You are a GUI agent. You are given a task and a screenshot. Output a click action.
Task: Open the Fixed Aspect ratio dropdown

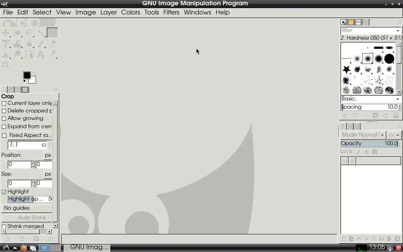click(30, 135)
